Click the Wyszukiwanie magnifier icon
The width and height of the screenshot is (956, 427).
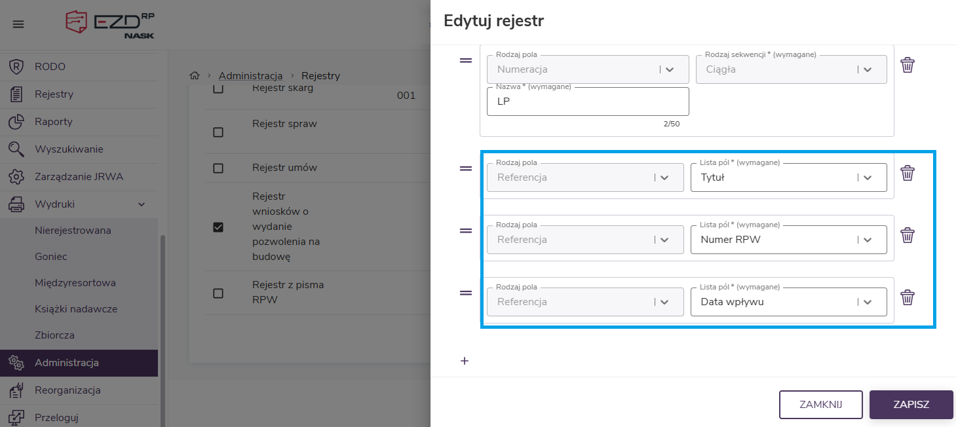16,149
